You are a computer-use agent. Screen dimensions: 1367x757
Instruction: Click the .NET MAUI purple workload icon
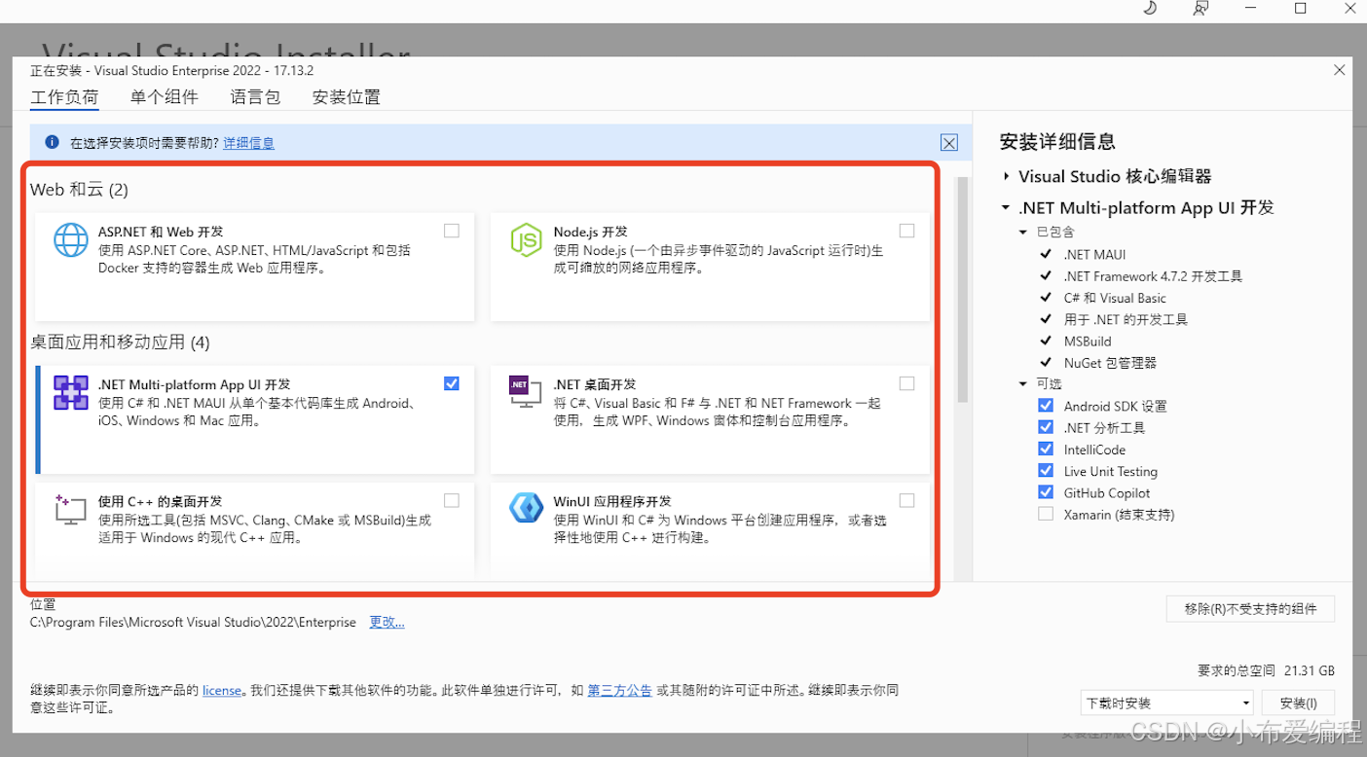point(70,392)
